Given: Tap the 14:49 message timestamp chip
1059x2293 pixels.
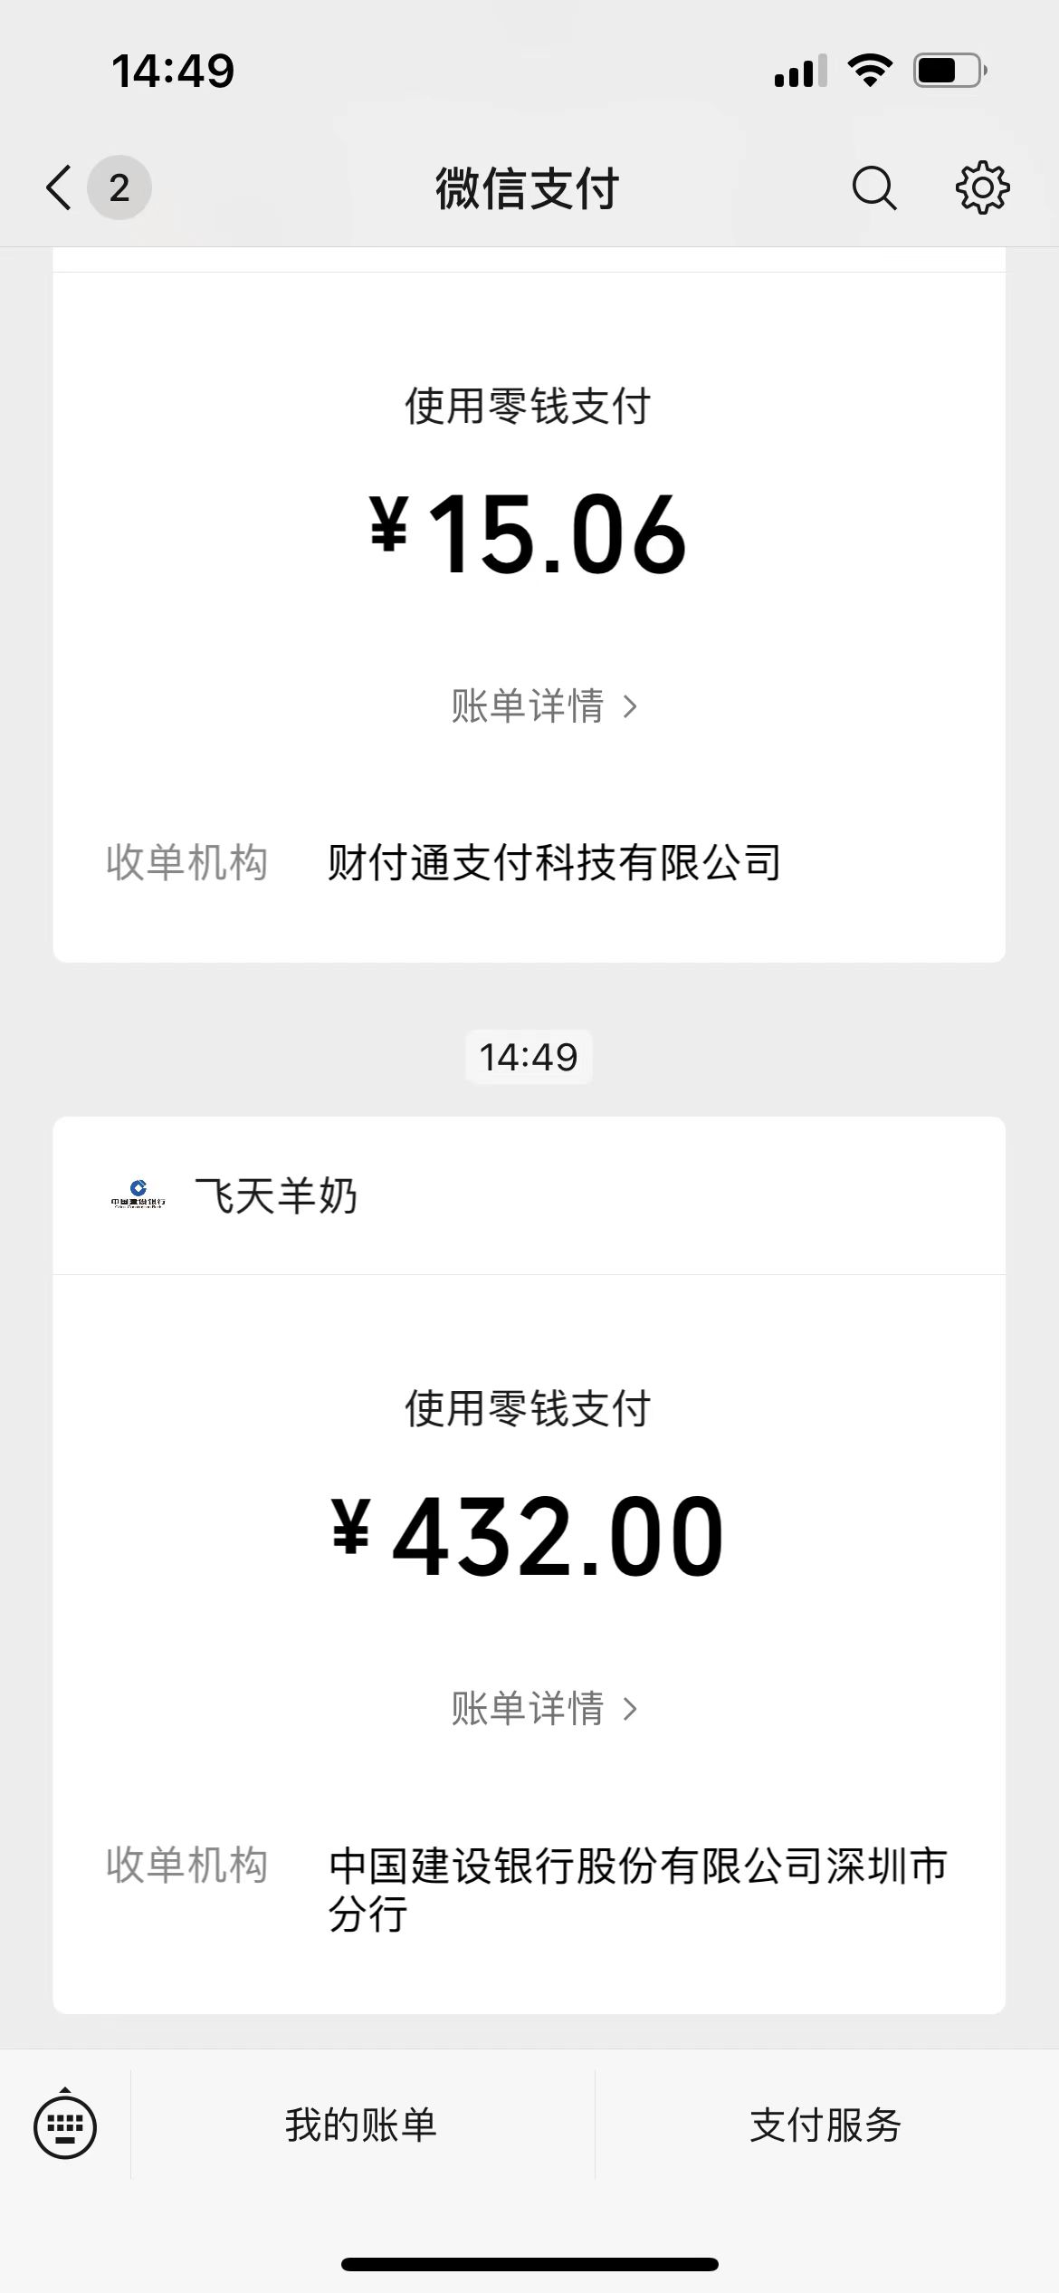Looking at the screenshot, I should [529, 1057].
